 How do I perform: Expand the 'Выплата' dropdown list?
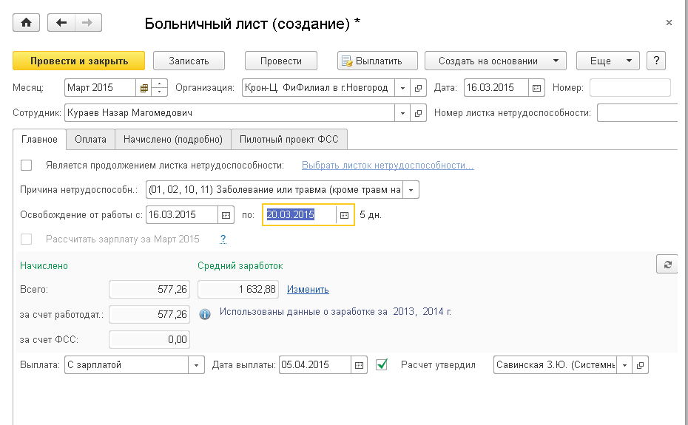coord(197,365)
